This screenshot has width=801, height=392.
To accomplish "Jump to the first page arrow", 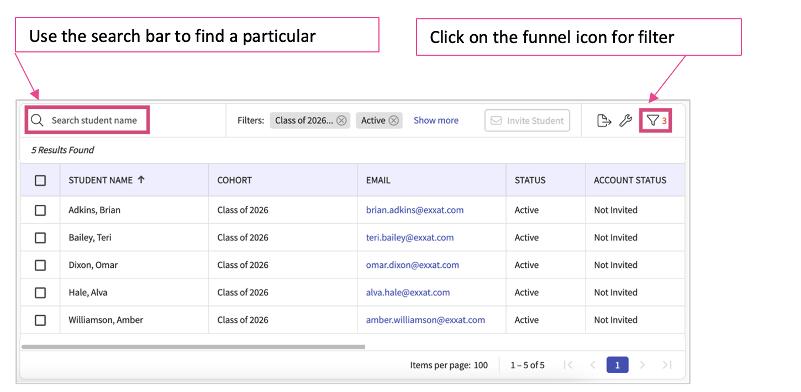I will pos(568,365).
